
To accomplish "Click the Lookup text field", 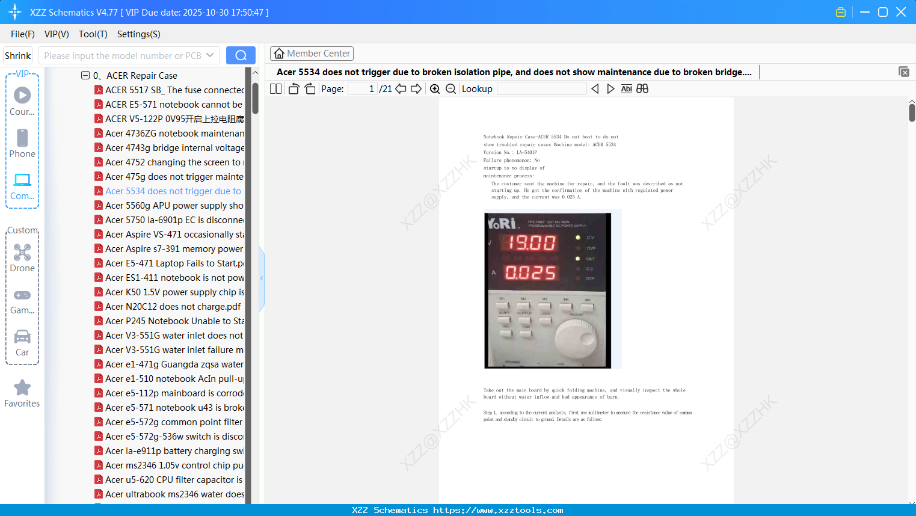I will 541,89.
